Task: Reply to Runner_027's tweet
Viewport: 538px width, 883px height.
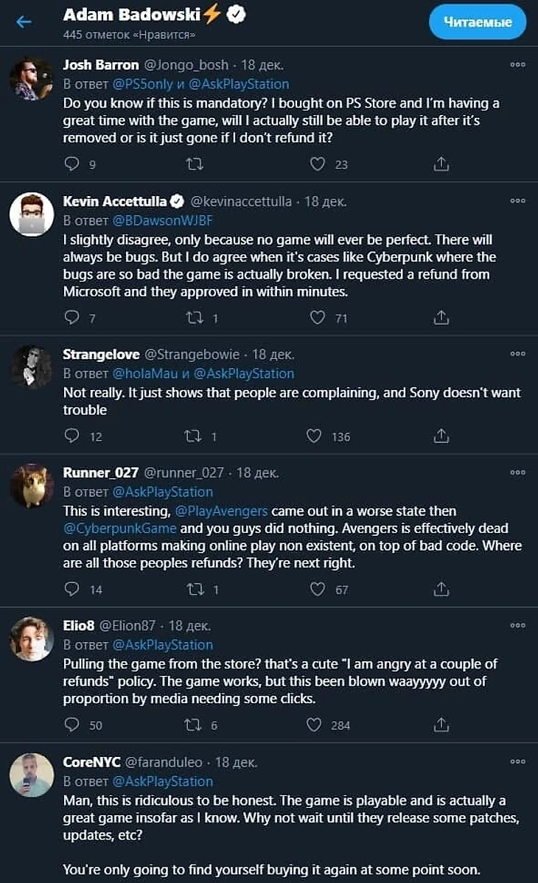Action: tap(71, 589)
